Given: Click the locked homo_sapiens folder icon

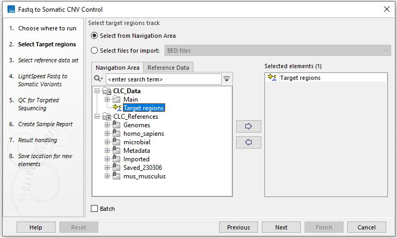Looking at the screenshot, I should point(116,133).
